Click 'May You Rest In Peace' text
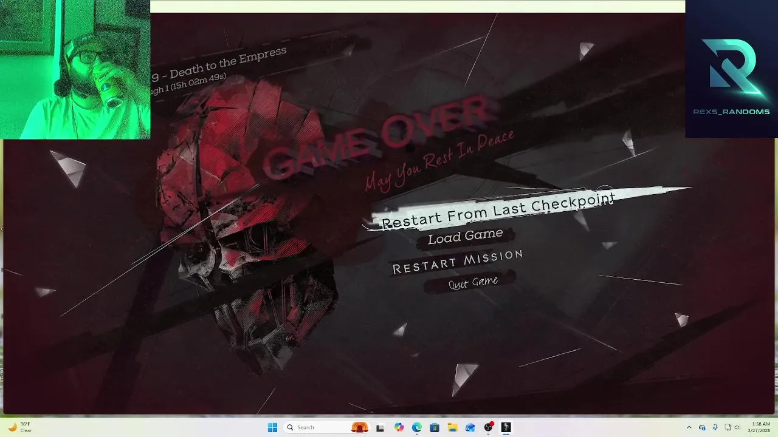The width and height of the screenshot is (778, 437). coord(439,160)
